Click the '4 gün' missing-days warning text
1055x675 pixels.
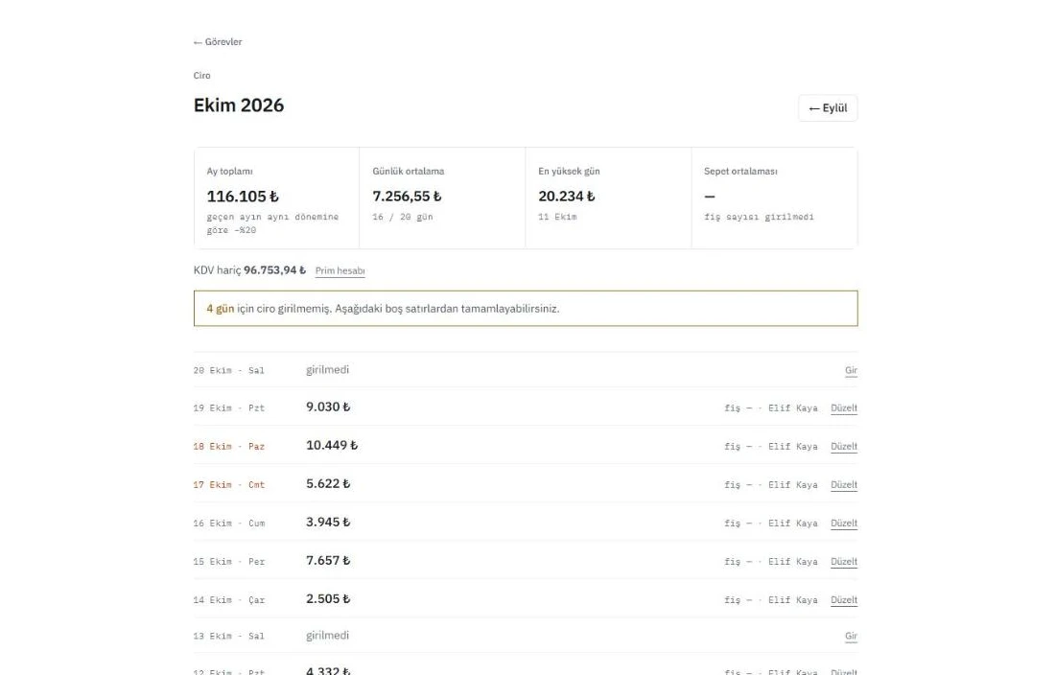coord(220,309)
